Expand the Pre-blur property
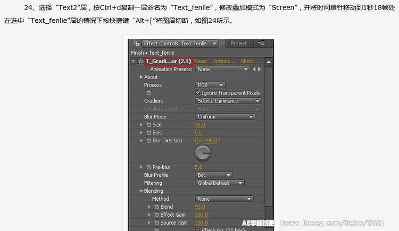 (141, 167)
